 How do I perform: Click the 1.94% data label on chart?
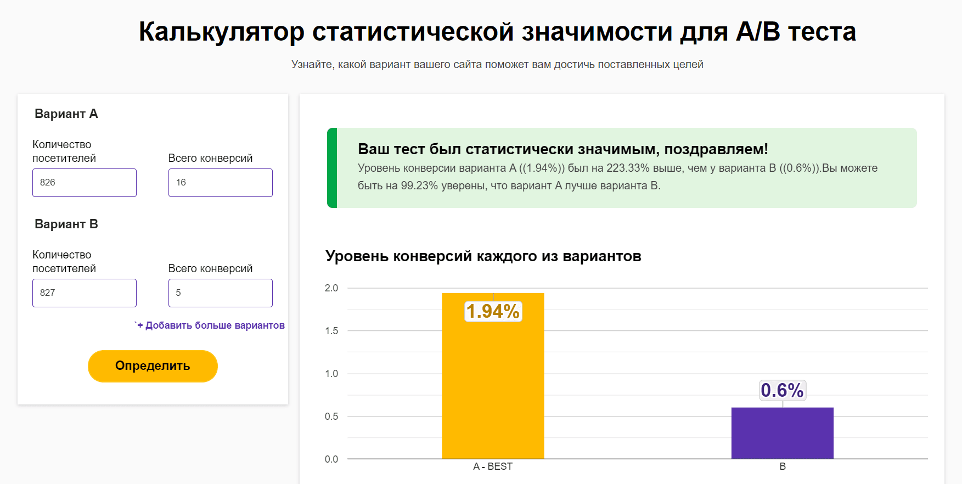click(x=493, y=312)
